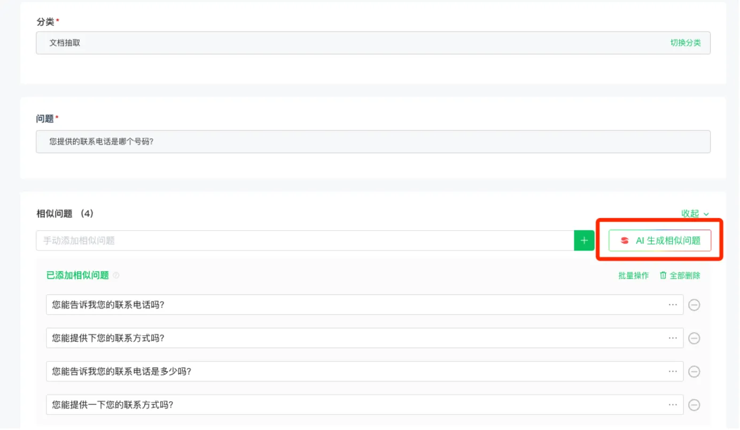Focus the 手动添加相似问题 input field
This screenshot has height=430, width=740.
305,240
